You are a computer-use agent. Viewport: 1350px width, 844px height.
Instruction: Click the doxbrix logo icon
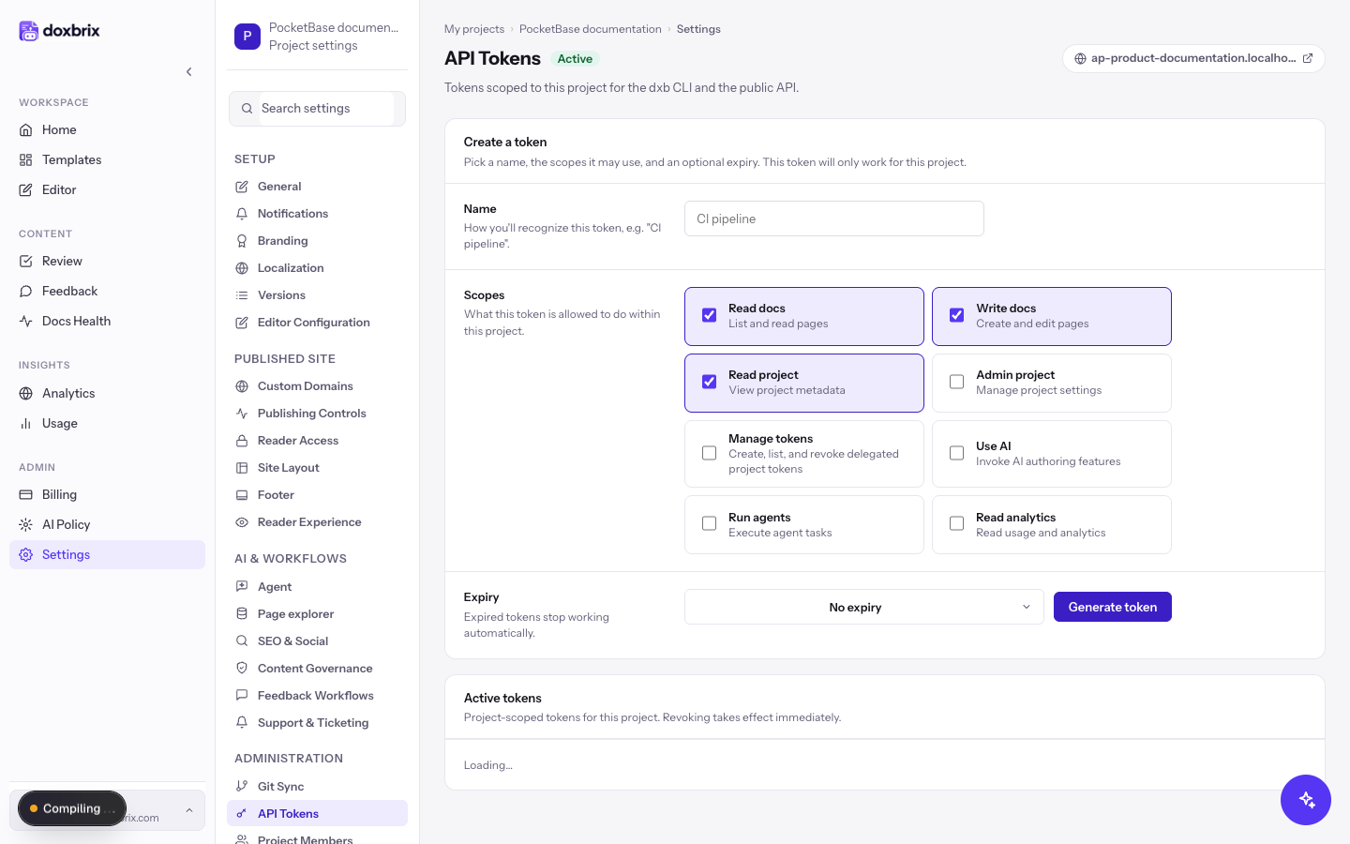[29, 31]
